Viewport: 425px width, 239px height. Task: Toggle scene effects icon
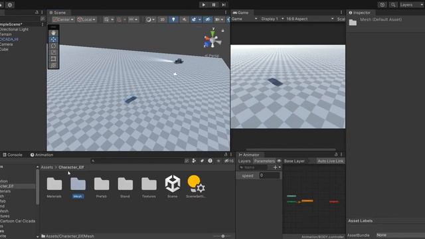[194, 19]
